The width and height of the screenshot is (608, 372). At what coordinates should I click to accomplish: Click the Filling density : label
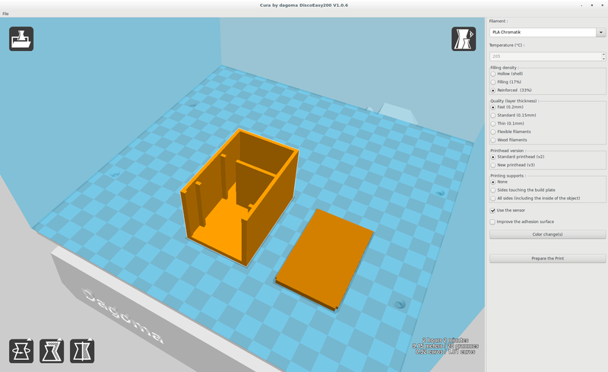coord(505,68)
